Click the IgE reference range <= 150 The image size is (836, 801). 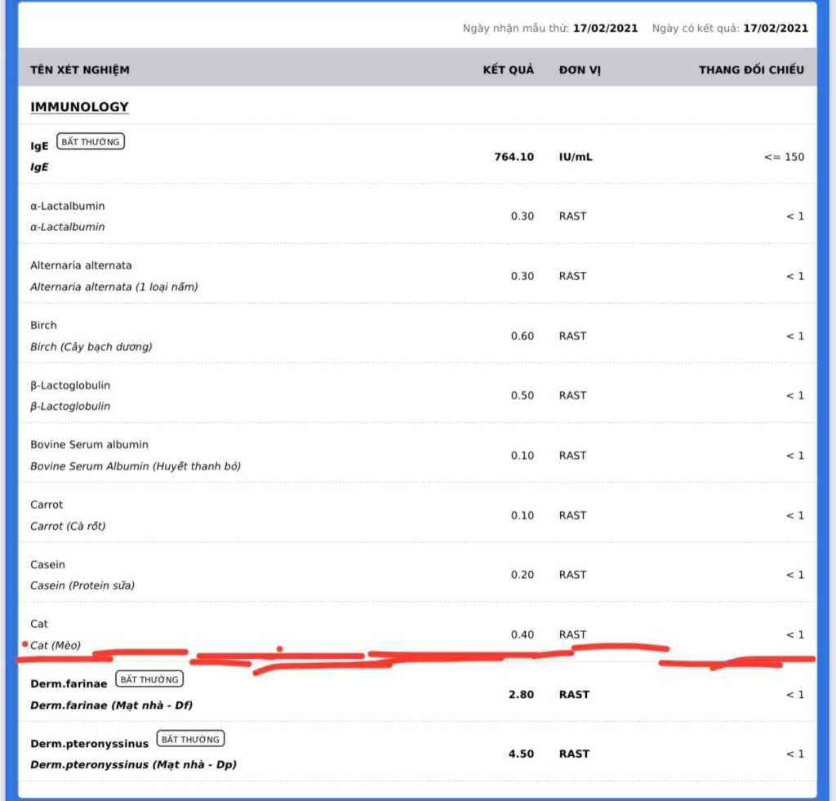coord(784,156)
